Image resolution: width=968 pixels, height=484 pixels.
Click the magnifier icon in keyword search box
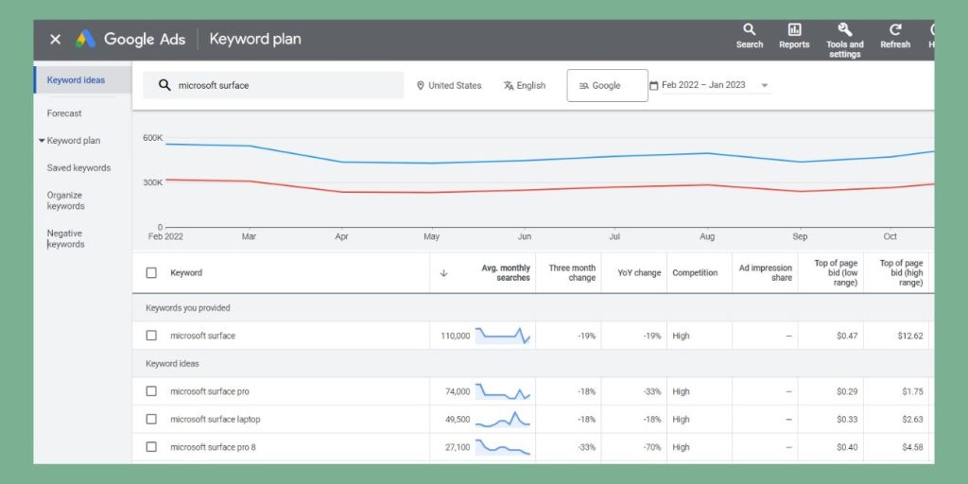164,85
